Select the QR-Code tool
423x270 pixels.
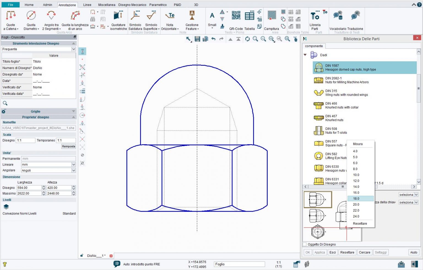(x=235, y=15)
